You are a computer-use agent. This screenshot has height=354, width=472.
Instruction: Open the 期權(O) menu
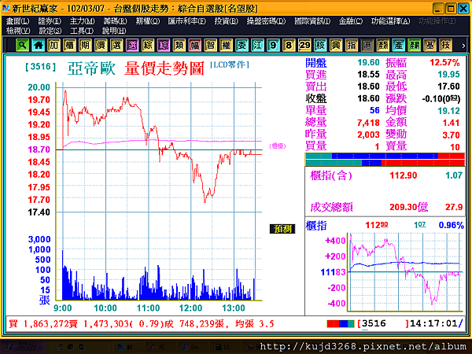click(x=148, y=21)
